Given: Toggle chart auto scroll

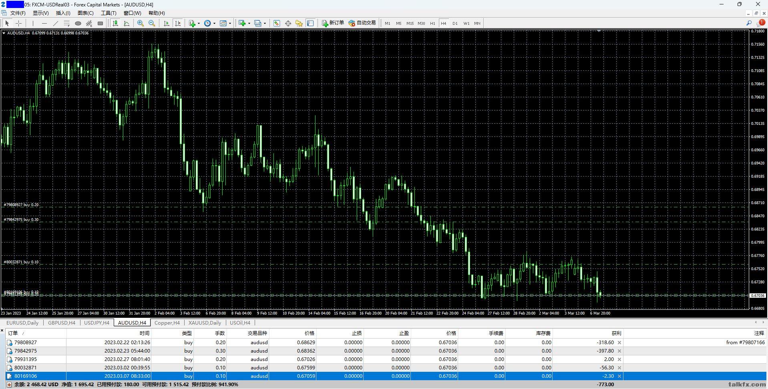Looking at the screenshot, I should pyautogui.click(x=167, y=23).
